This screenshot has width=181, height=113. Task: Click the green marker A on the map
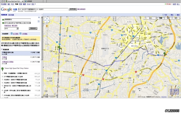(59, 47)
